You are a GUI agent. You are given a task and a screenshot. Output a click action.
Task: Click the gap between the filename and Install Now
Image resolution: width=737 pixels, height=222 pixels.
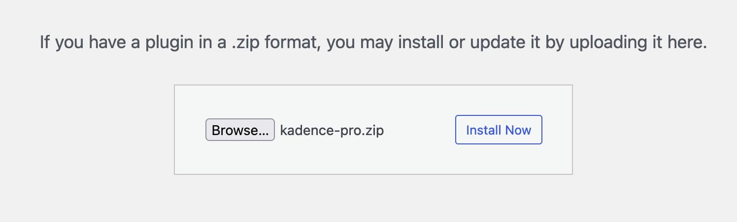pos(419,131)
